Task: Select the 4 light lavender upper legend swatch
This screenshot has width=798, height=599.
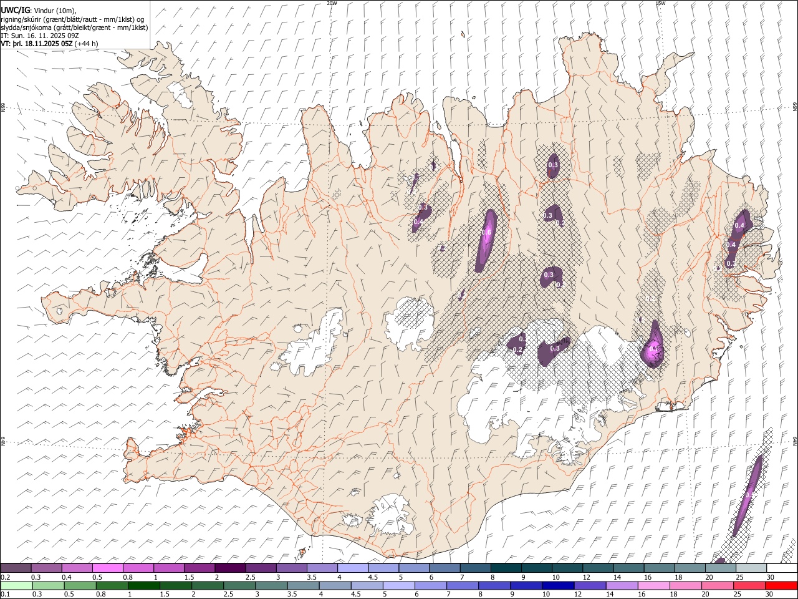Action: point(353,568)
